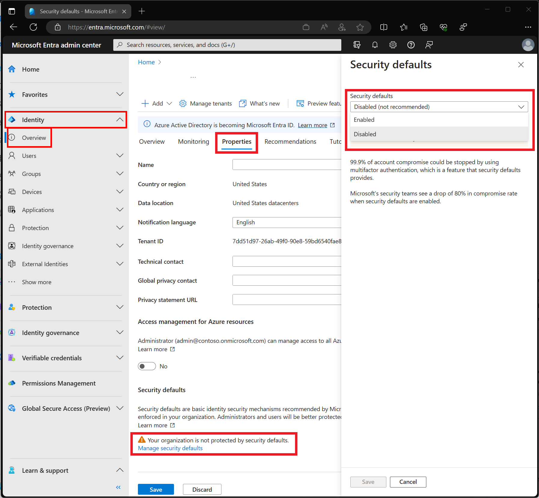The height and width of the screenshot is (498, 539).
Task: Click the Groups icon in sidebar
Action: [x=12, y=174]
